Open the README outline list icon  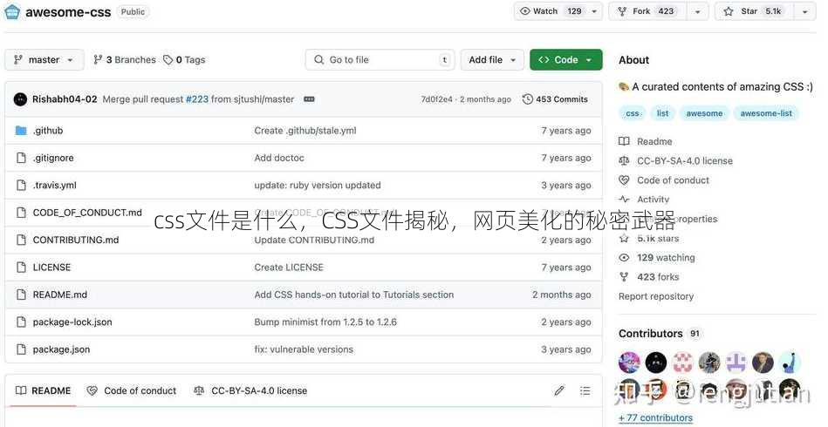tap(585, 391)
